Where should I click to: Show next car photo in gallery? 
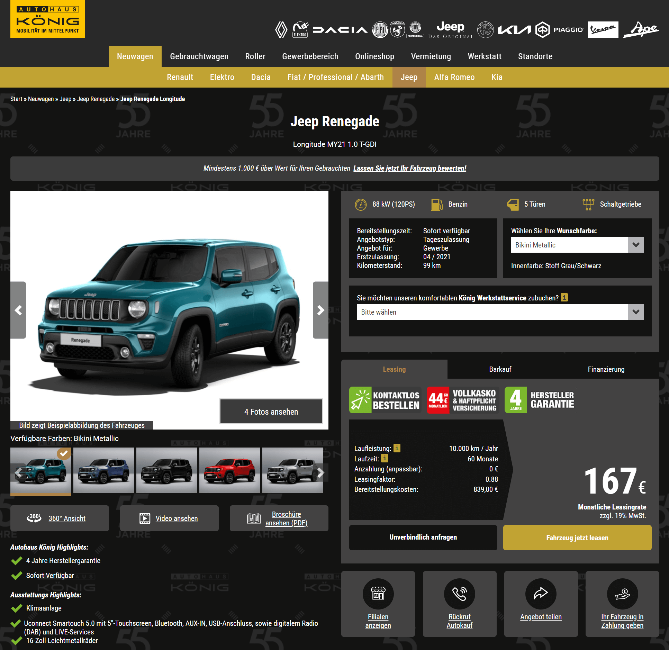point(320,310)
